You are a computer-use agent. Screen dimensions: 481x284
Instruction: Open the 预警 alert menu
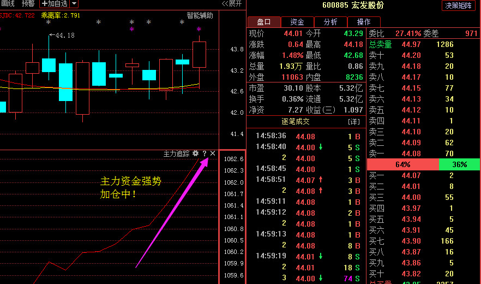pos(28,4)
